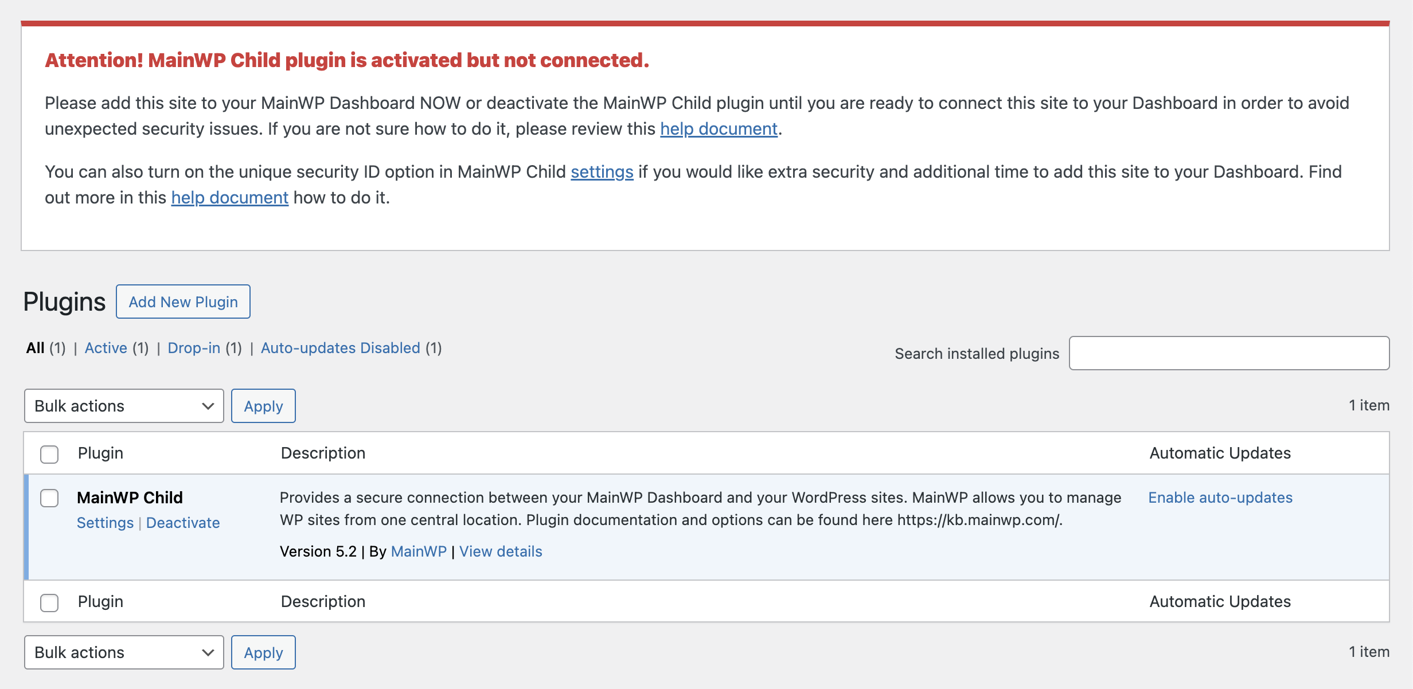Image resolution: width=1413 pixels, height=689 pixels.
Task: Focus the Search installed plugins field
Action: pyautogui.click(x=1229, y=353)
